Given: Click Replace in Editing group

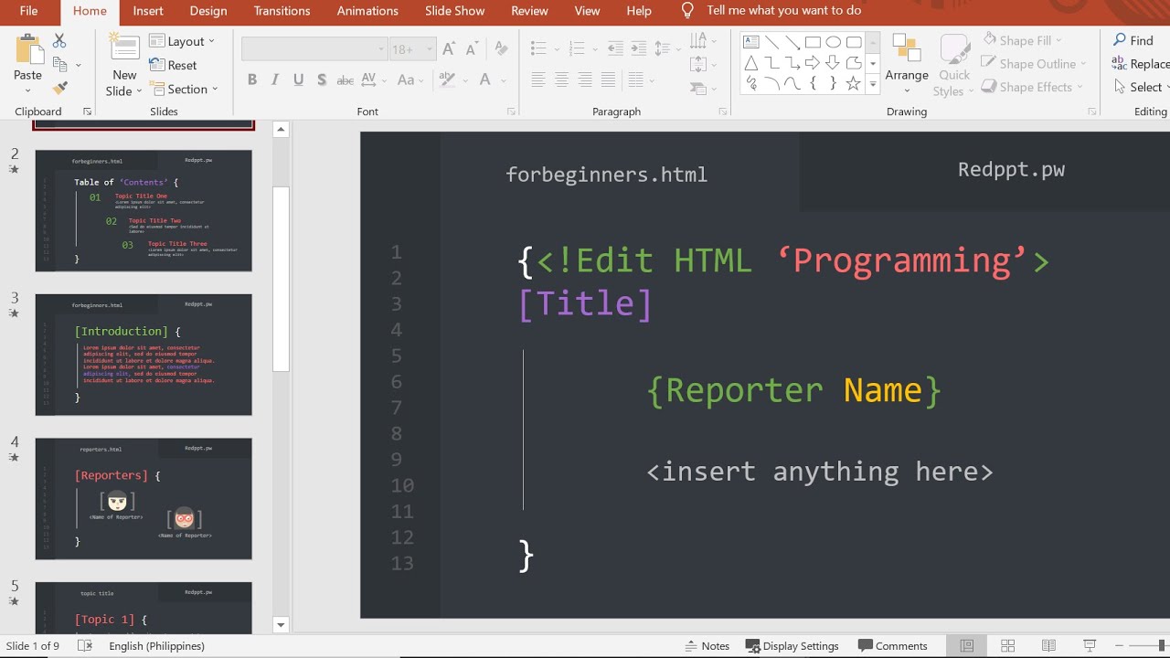Looking at the screenshot, I should point(1141,64).
